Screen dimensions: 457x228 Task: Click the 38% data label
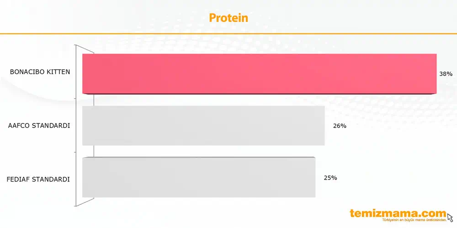point(446,74)
